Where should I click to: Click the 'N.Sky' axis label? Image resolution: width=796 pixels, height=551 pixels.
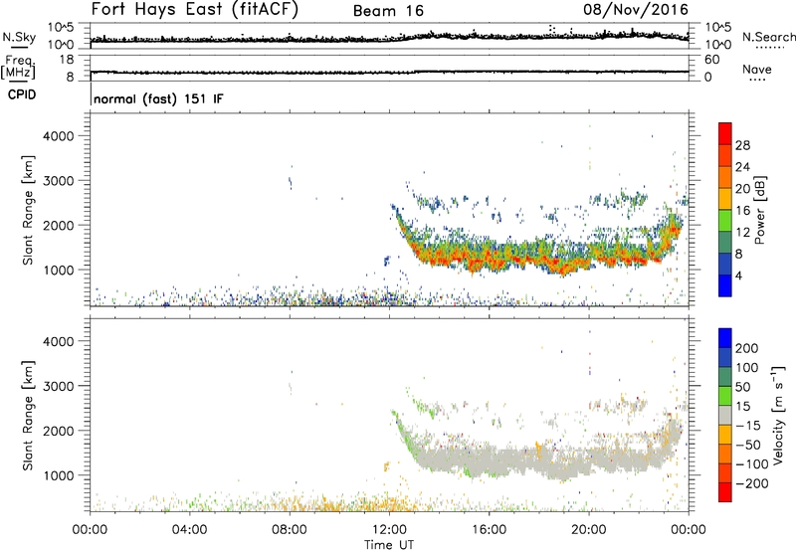19,37
